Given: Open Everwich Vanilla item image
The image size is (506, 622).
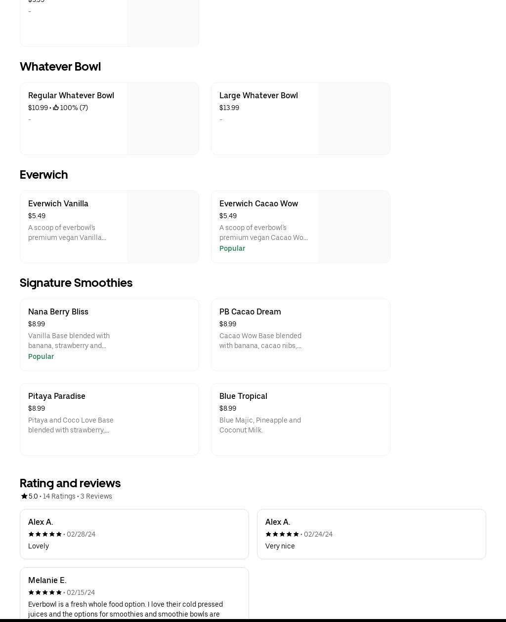Looking at the screenshot, I should [x=163, y=227].
